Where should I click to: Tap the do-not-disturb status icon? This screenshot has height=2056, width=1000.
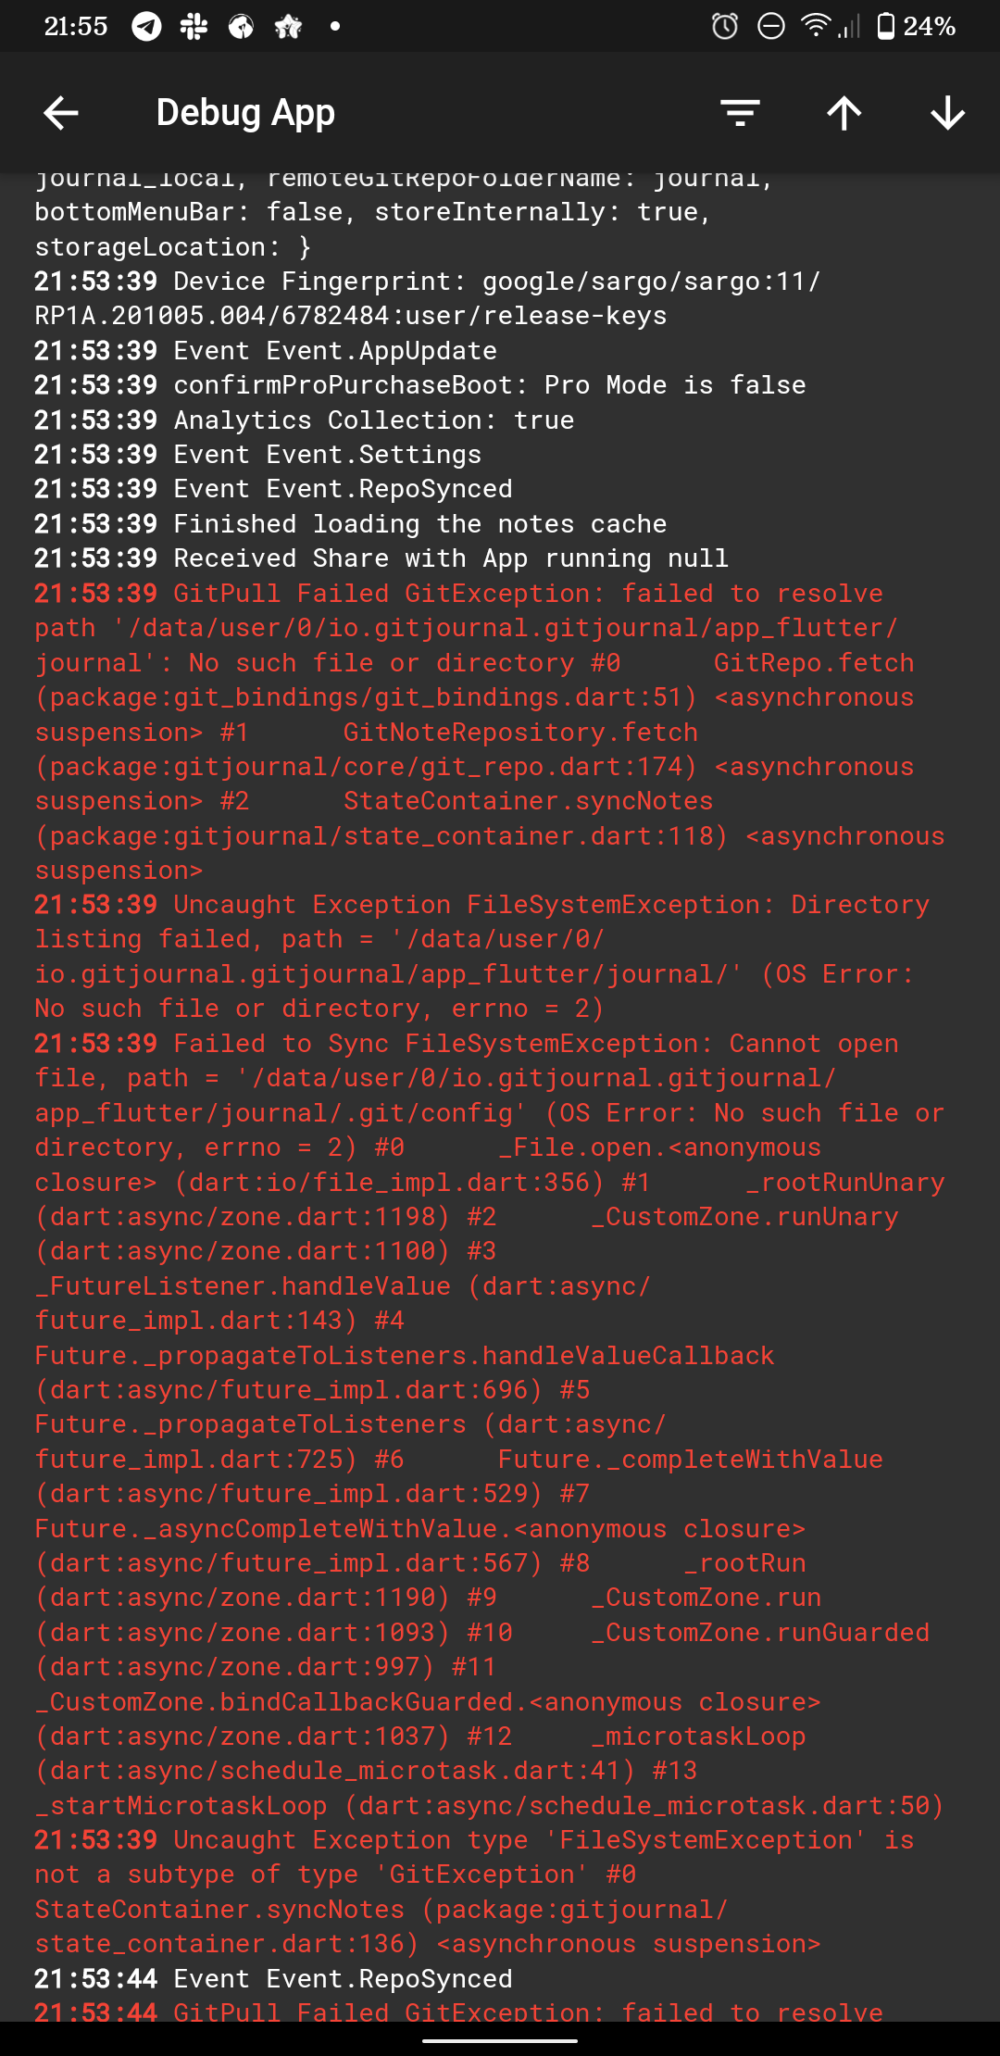771,28
